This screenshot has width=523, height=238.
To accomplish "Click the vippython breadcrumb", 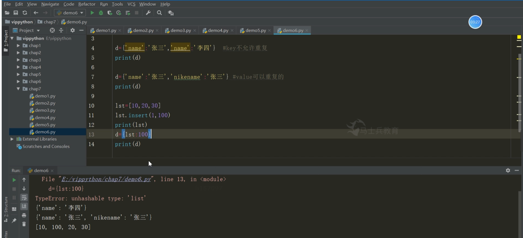I will click(x=19, y=22).
